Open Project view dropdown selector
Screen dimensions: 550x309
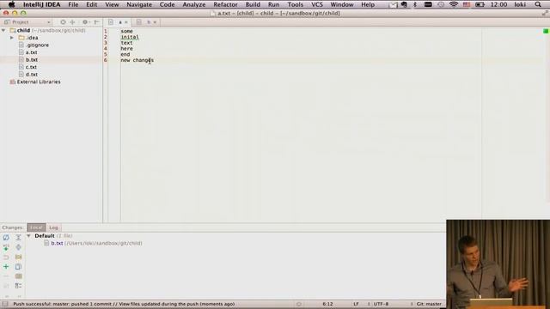coord(27,22)
